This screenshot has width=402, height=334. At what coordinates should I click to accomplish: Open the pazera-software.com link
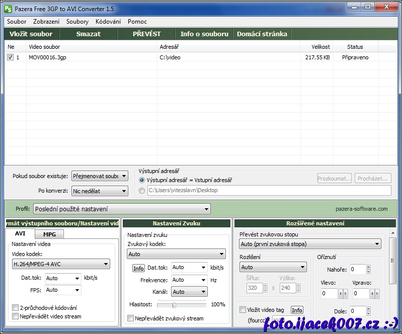[361, 209]
